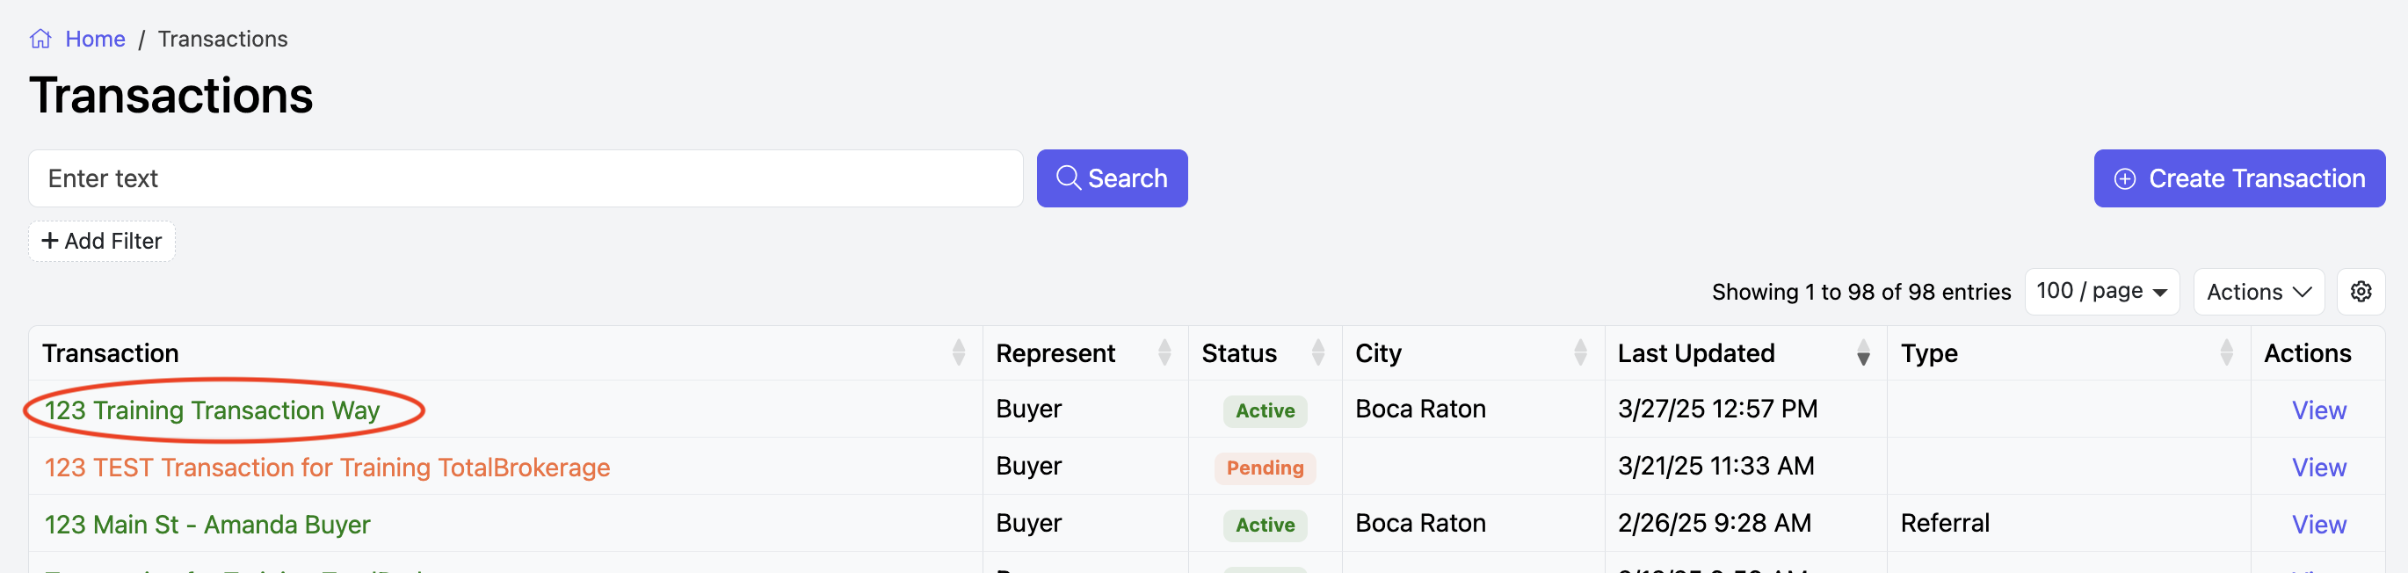2408x573 pixels.
Task: View the Pending TotalBrokerage transaction row
Action: click(x=2318, y=468)
